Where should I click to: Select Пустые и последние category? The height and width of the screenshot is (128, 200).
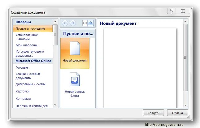[33, 28]
